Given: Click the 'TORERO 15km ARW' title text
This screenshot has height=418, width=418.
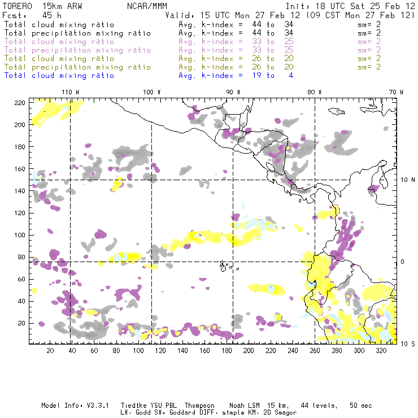Looking at the screenshot, I should pyautogui.click(x=42, y=6).
